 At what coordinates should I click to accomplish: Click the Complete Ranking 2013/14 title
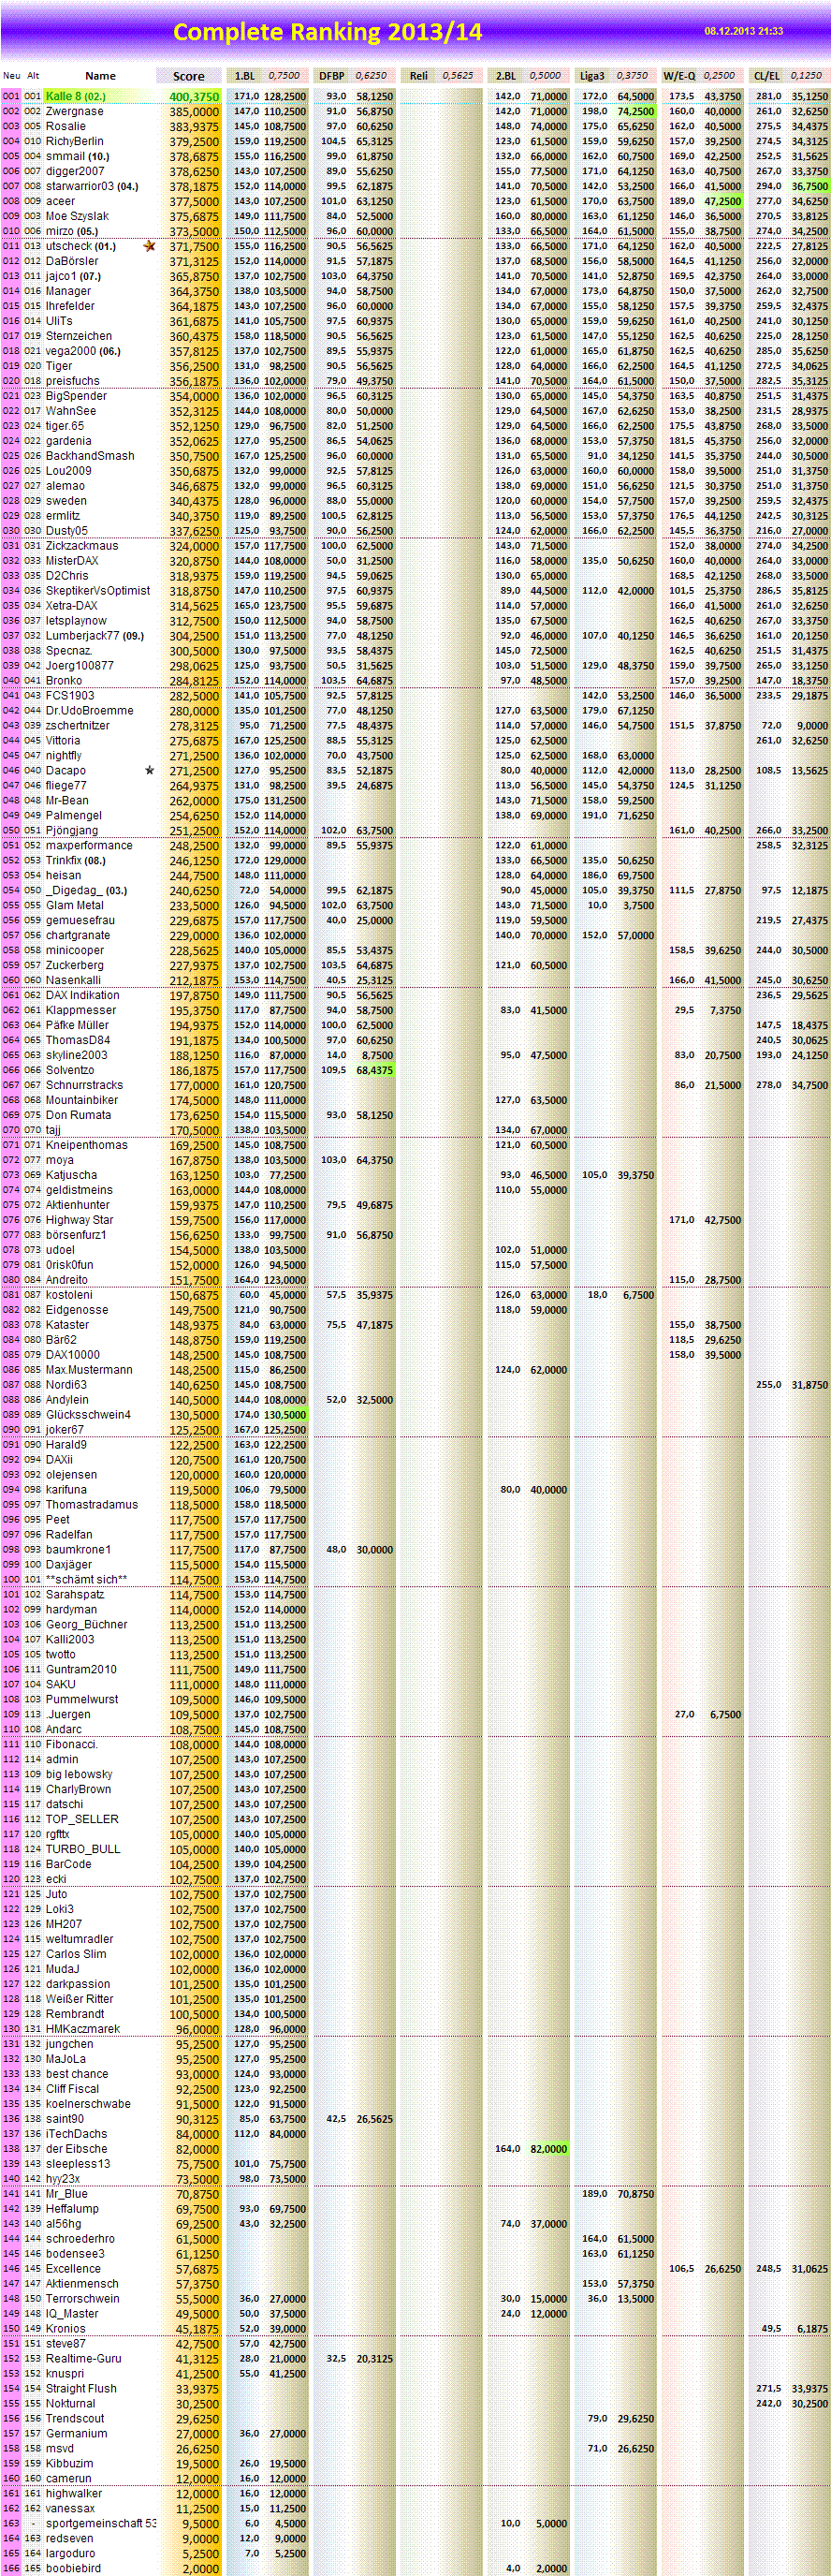coord(328,32)
